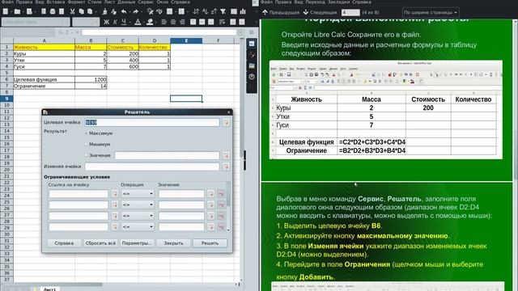The height and width of the screenshot is (291, 518).
Task: Open the font size combo box
Action: pos(86,22)
